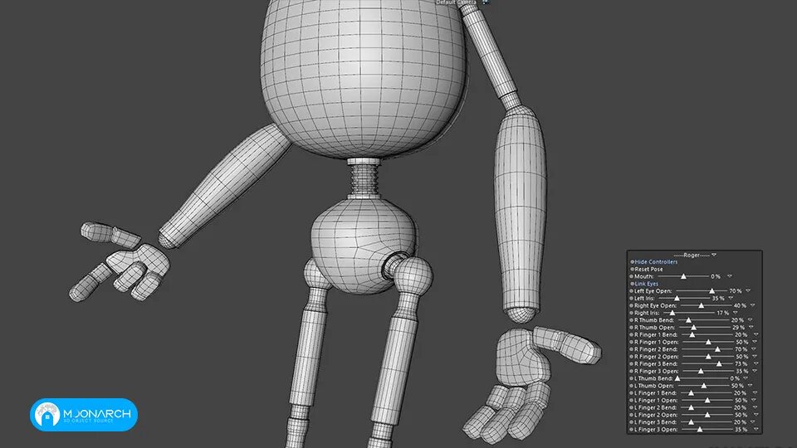This screenshot has width=797, height=448.
Task: Click the L Thumb Open slider handle
Action: (x=704, y=386)
